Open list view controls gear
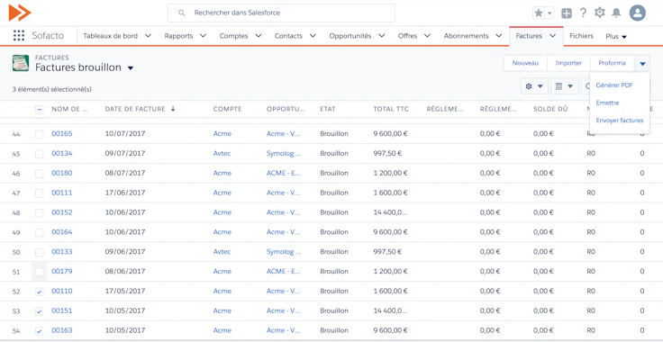This screenshot has width=663, height=342. (534, 86)
